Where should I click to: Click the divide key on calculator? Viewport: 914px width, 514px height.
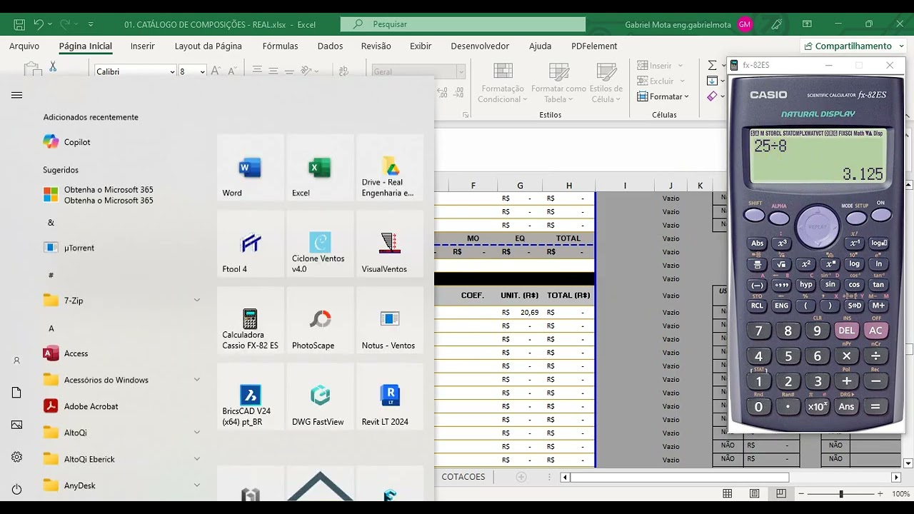pos(875,356)
